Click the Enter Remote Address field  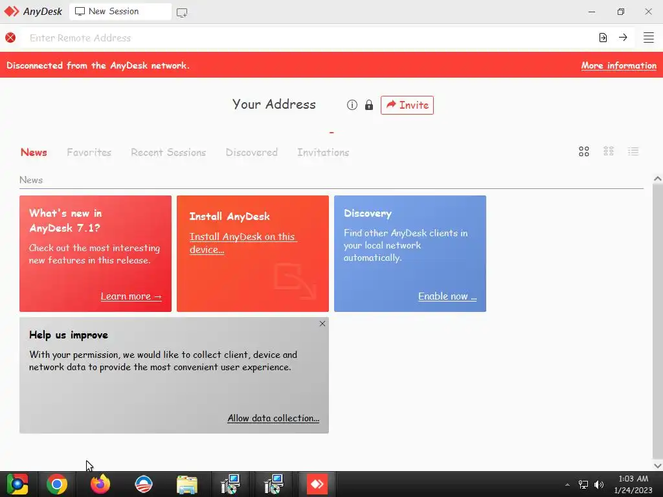(x=309, y=38)
